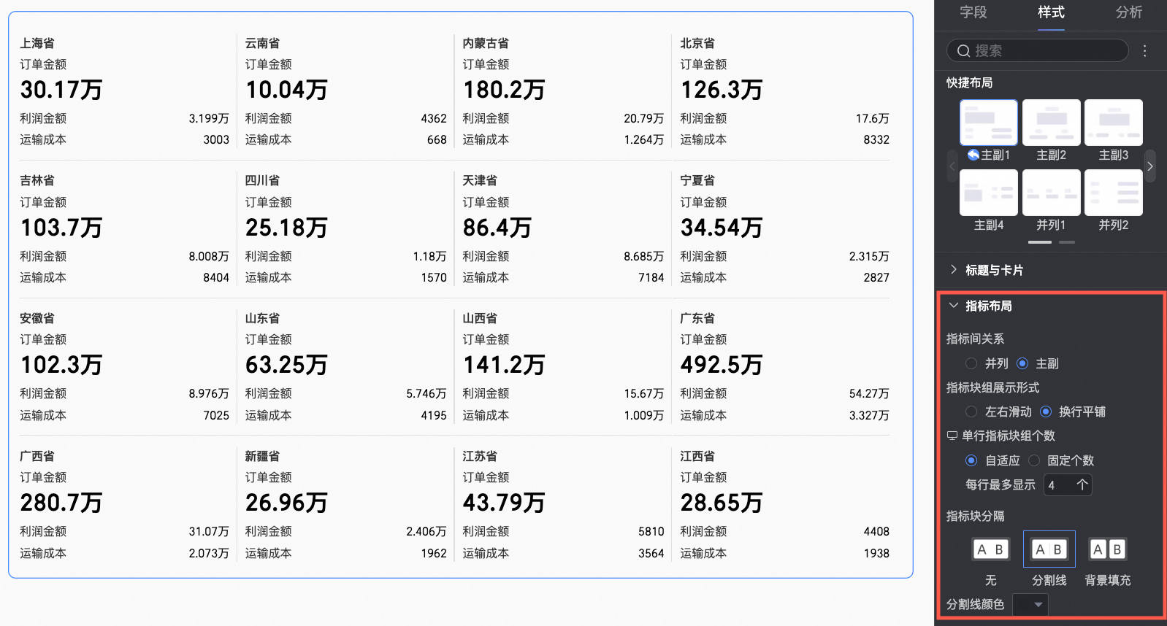Viewport: 1167px width, 626px height.
Task: Click the 搜索 search field
Action: click(x=1037, y=51)
